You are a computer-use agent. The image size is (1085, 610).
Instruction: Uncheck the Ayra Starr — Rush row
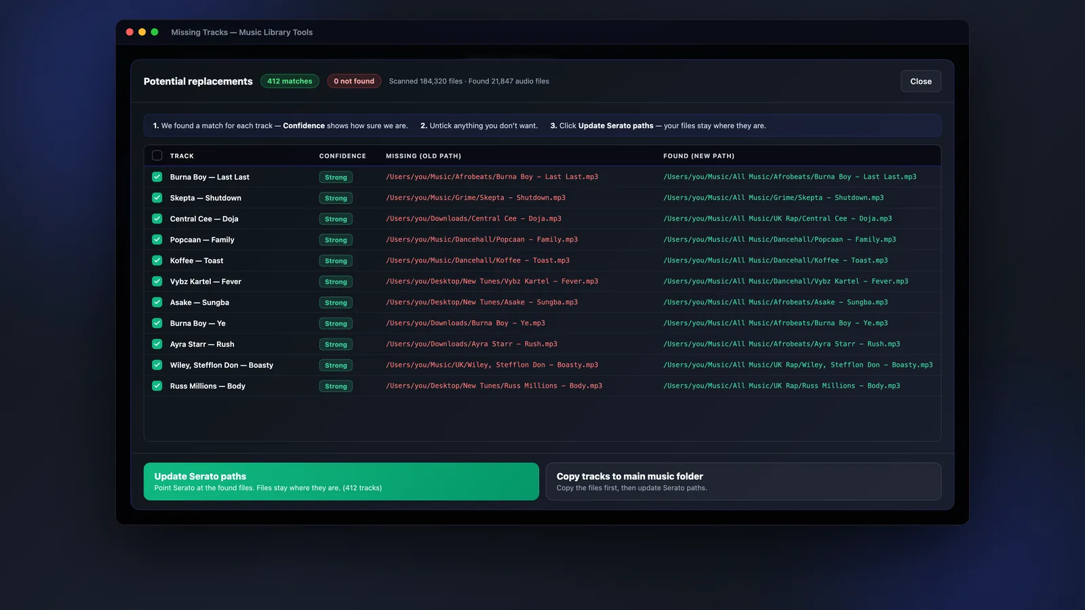(157, 344)
